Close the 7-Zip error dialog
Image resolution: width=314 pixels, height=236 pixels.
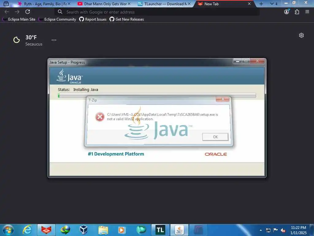[x=223, y=99]
